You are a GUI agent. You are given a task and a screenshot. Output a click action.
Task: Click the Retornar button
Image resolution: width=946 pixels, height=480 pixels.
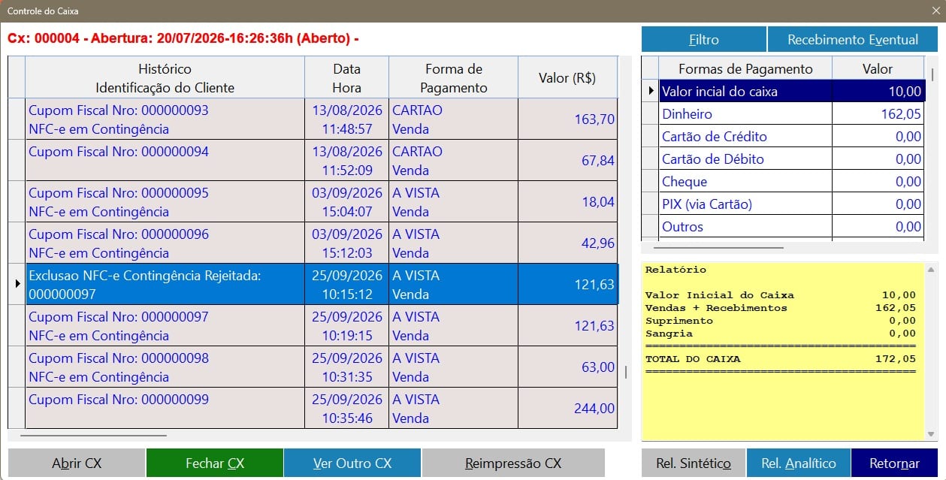tap(895, 463)
